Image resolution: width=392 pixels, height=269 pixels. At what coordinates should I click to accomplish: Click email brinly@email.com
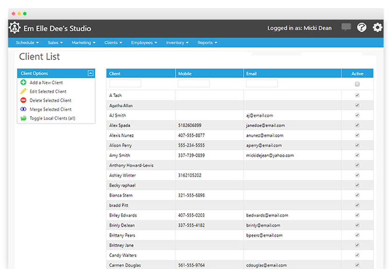click(x=263, y=225)
